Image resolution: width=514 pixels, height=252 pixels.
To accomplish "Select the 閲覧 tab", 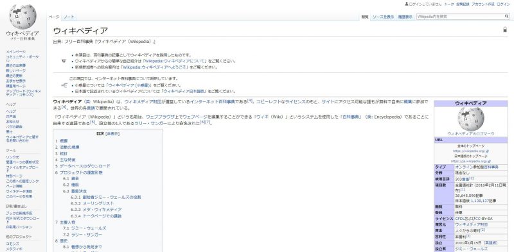I will click(365, 17).
